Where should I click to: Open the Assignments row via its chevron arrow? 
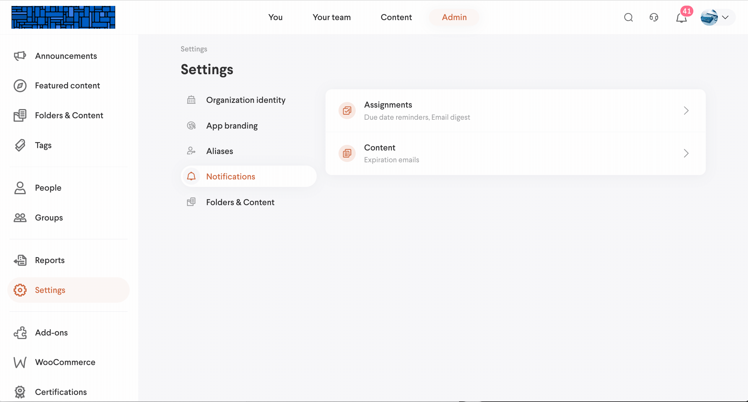[x=686, y=111]
